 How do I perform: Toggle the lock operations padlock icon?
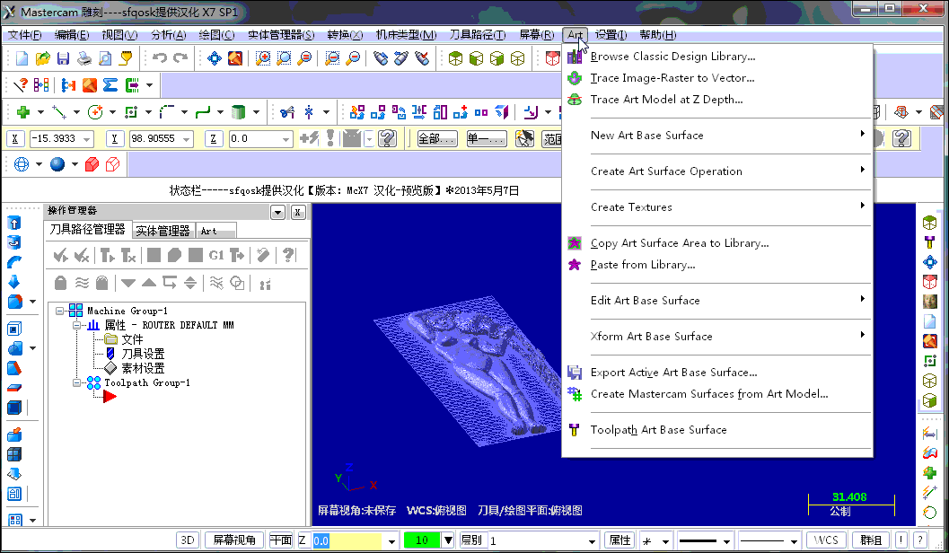60,283
